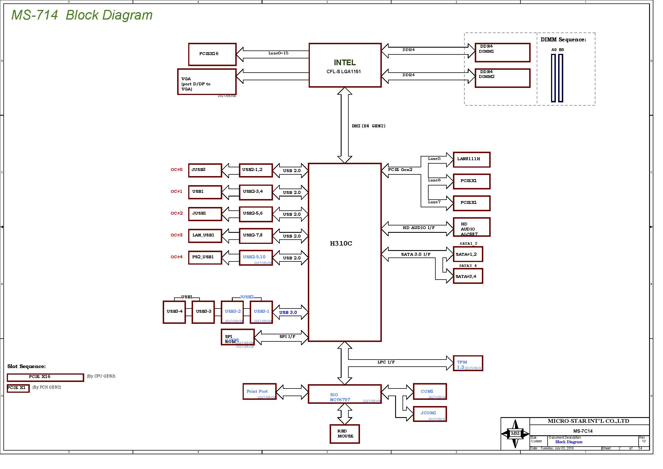Image resolution: width=663 pixels, height=469 pixels.
Task: Click the SATA#1,2 connector block
Action: [x=467, y=254]
